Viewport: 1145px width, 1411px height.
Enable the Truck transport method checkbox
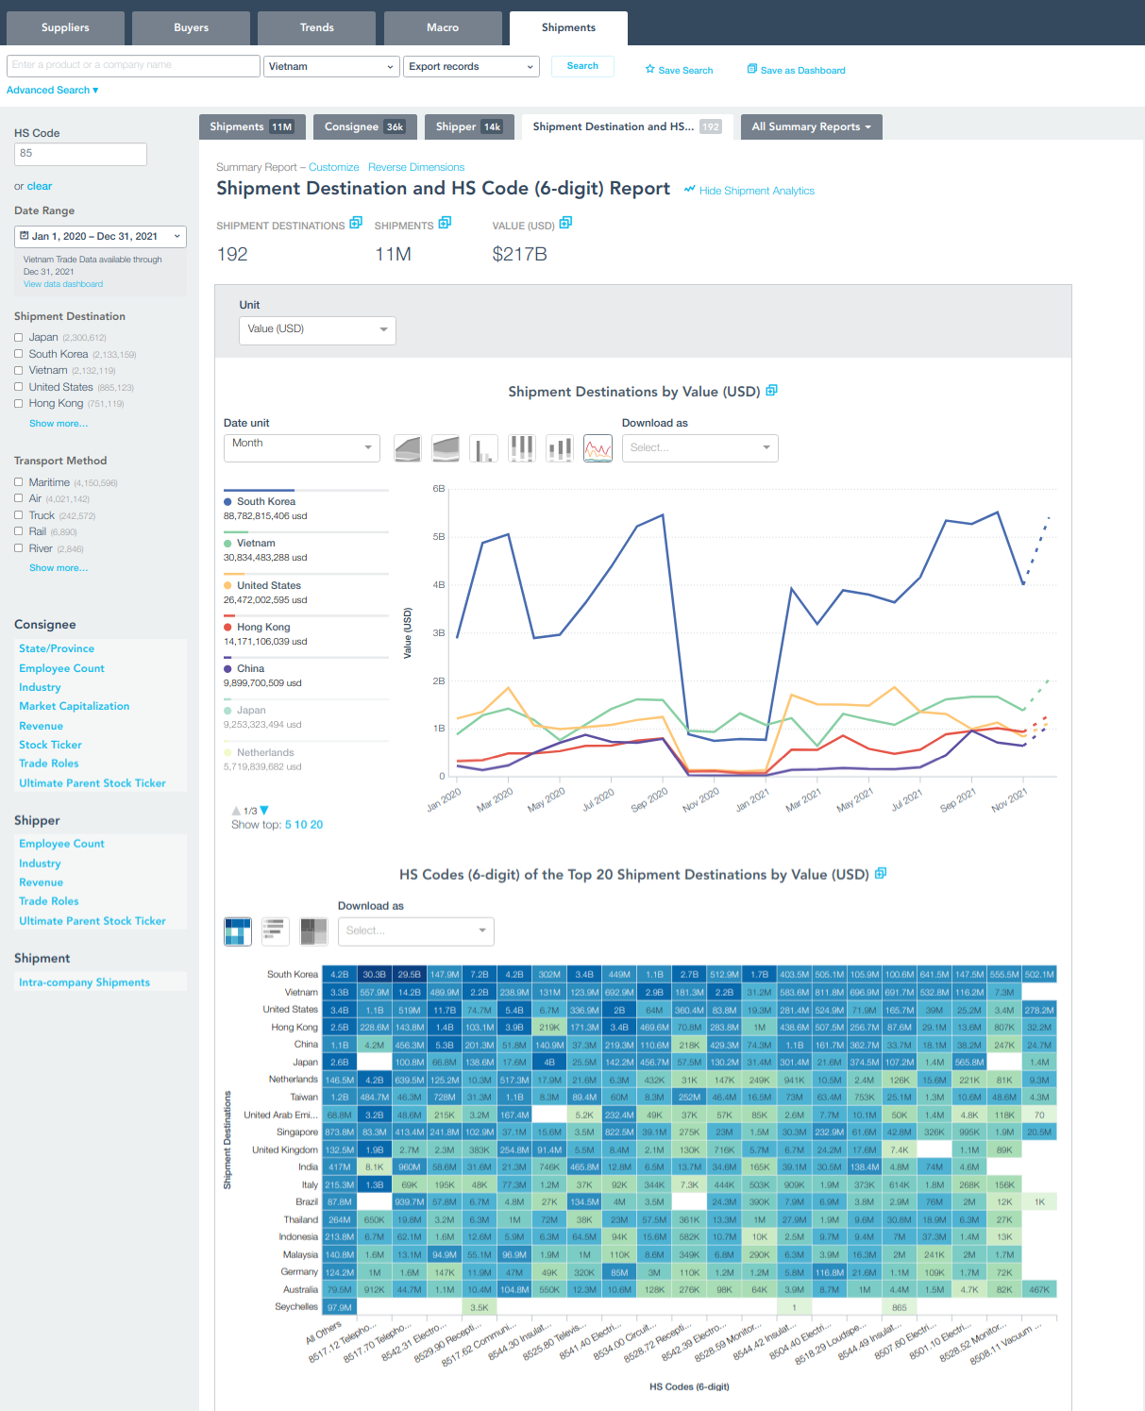(19, 515)
